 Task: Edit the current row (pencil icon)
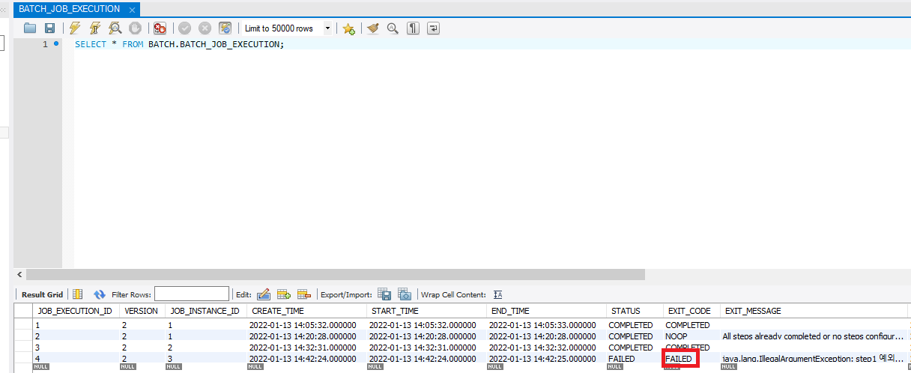(263, 294)
